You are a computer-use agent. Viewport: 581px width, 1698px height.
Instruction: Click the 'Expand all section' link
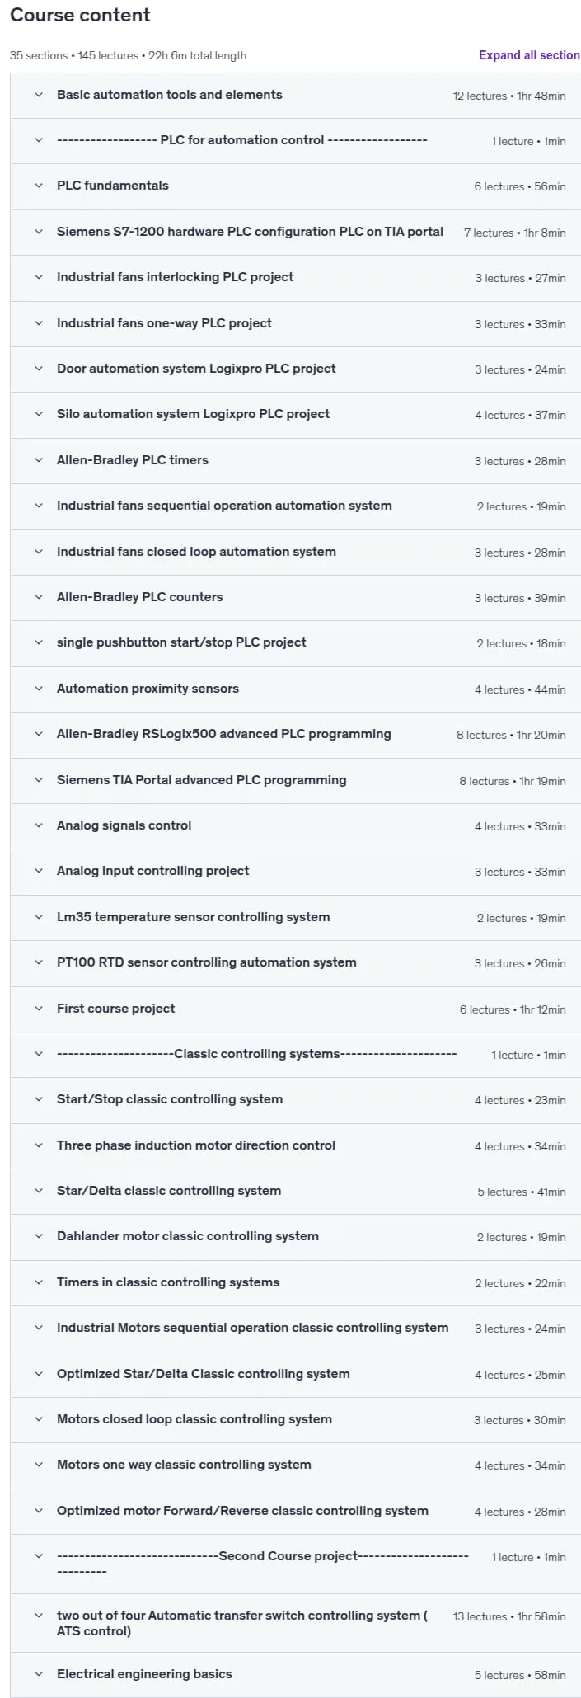coord(529,55)
